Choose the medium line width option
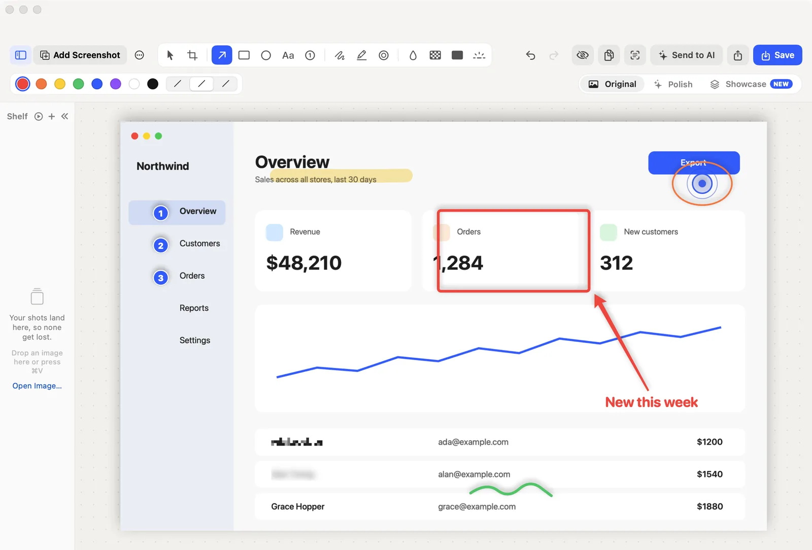Screen dimensions: 812x550 201,84
